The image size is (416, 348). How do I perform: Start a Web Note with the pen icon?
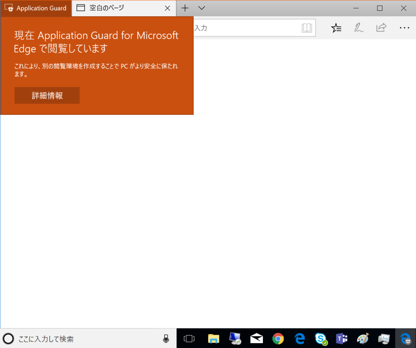pos(359,28)
